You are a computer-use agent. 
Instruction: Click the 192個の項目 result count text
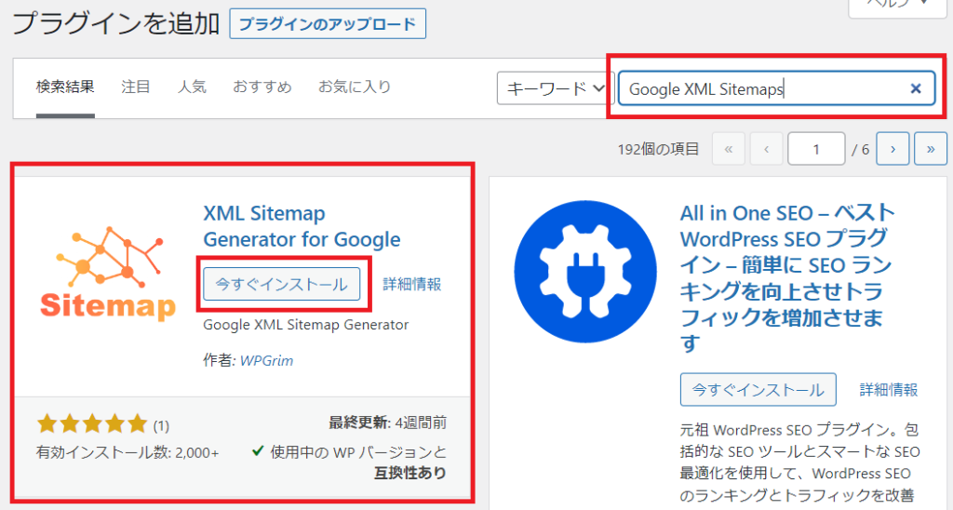point(658,149)
